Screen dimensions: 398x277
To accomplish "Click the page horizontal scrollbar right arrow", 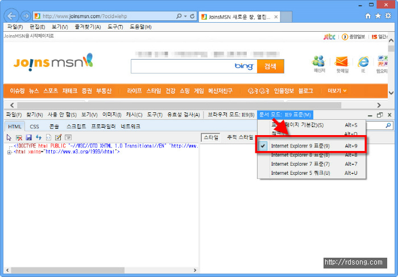I will [x=379, y=105].
